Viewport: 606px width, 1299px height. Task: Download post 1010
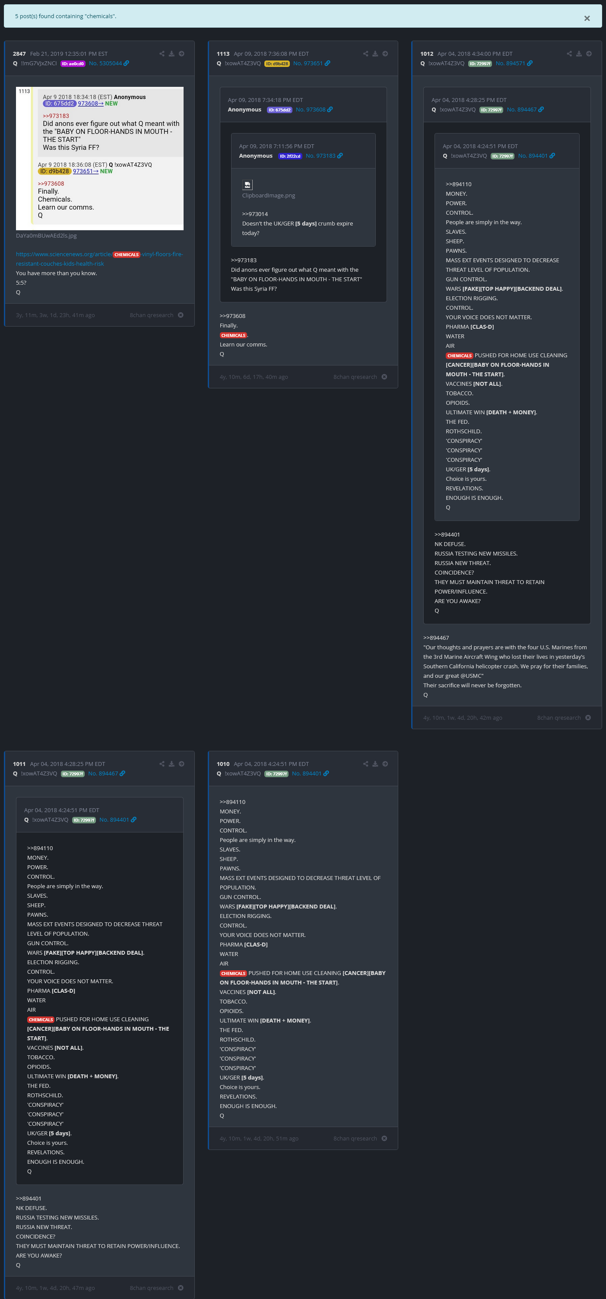(375, 763)
